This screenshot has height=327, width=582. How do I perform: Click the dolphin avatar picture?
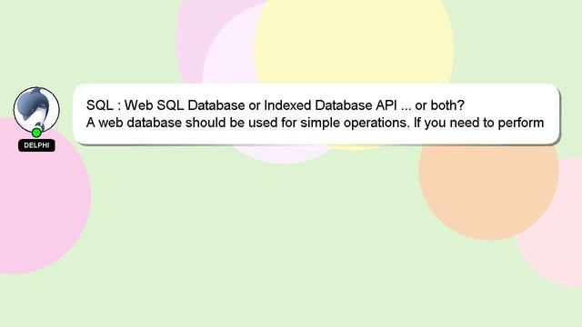tap(36, 109)
